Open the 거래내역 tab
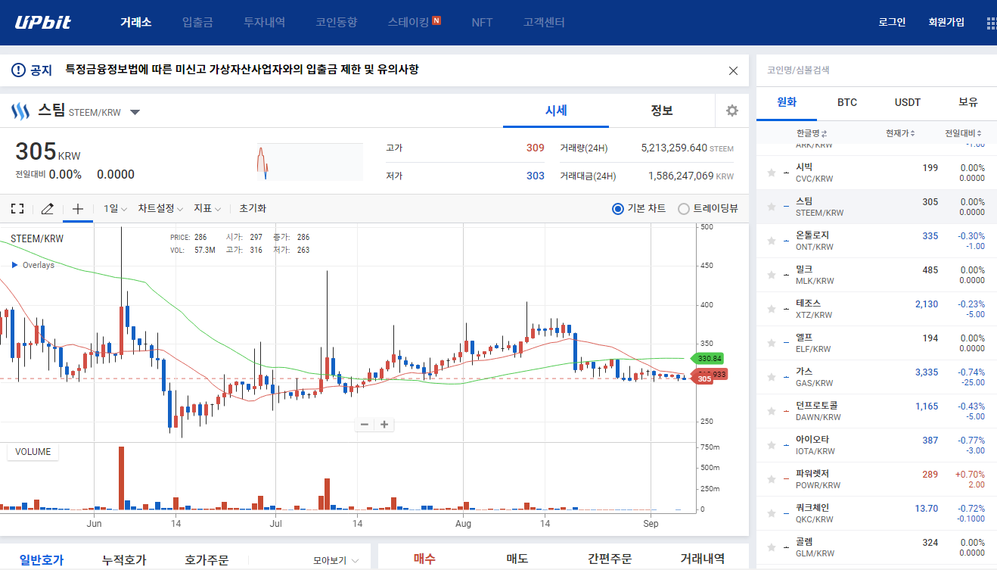 703,559
